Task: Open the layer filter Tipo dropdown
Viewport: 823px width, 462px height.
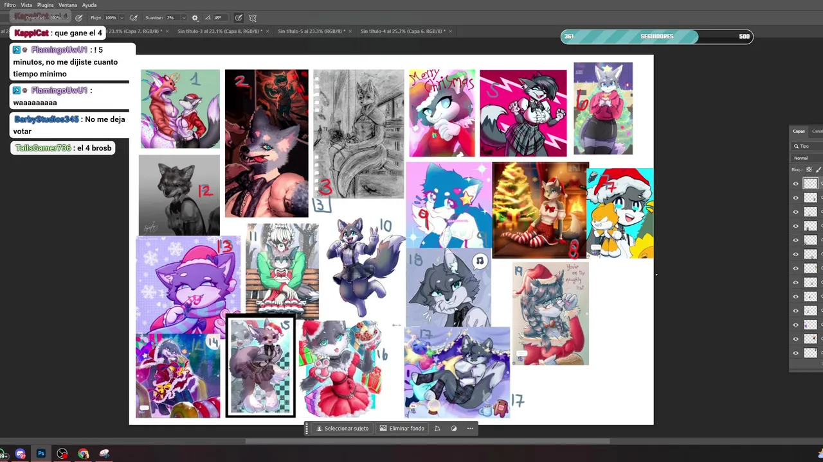Action: (x=808, y=146)
